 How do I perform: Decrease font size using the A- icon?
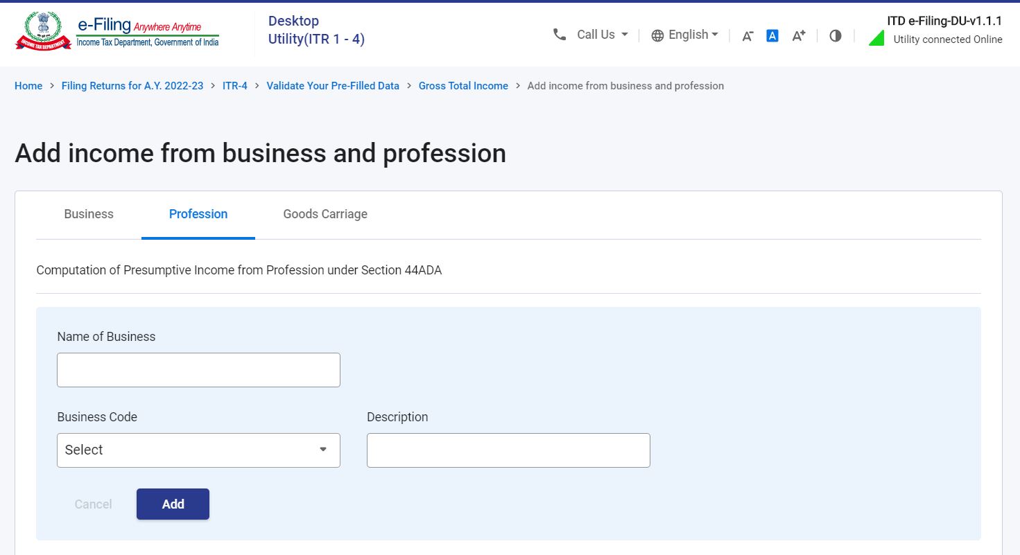click(x=747, y=36)
